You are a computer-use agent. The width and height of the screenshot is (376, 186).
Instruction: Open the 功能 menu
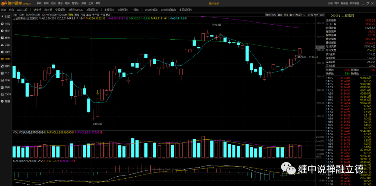[53, 3]
